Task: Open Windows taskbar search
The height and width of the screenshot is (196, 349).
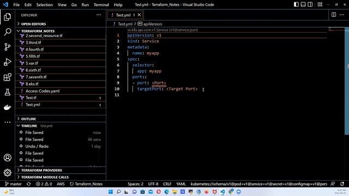Action: (119, 192)
